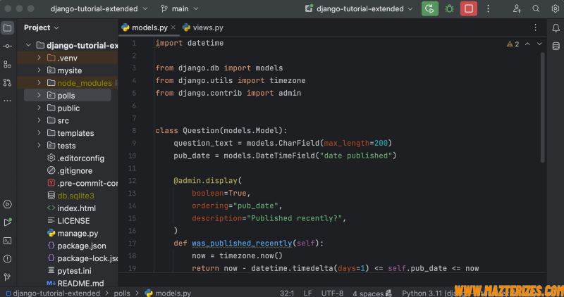Collapse the django-tutorial-extended root folder

click(x=28, y=45)
